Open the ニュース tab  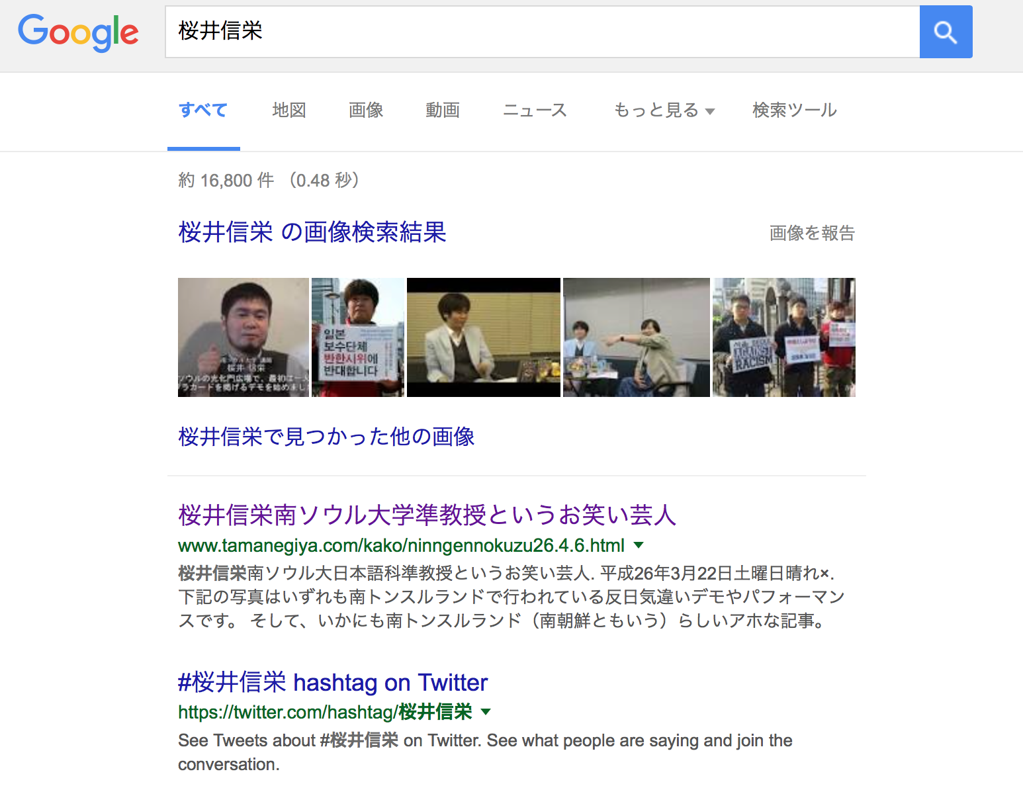tap(535, 110)
